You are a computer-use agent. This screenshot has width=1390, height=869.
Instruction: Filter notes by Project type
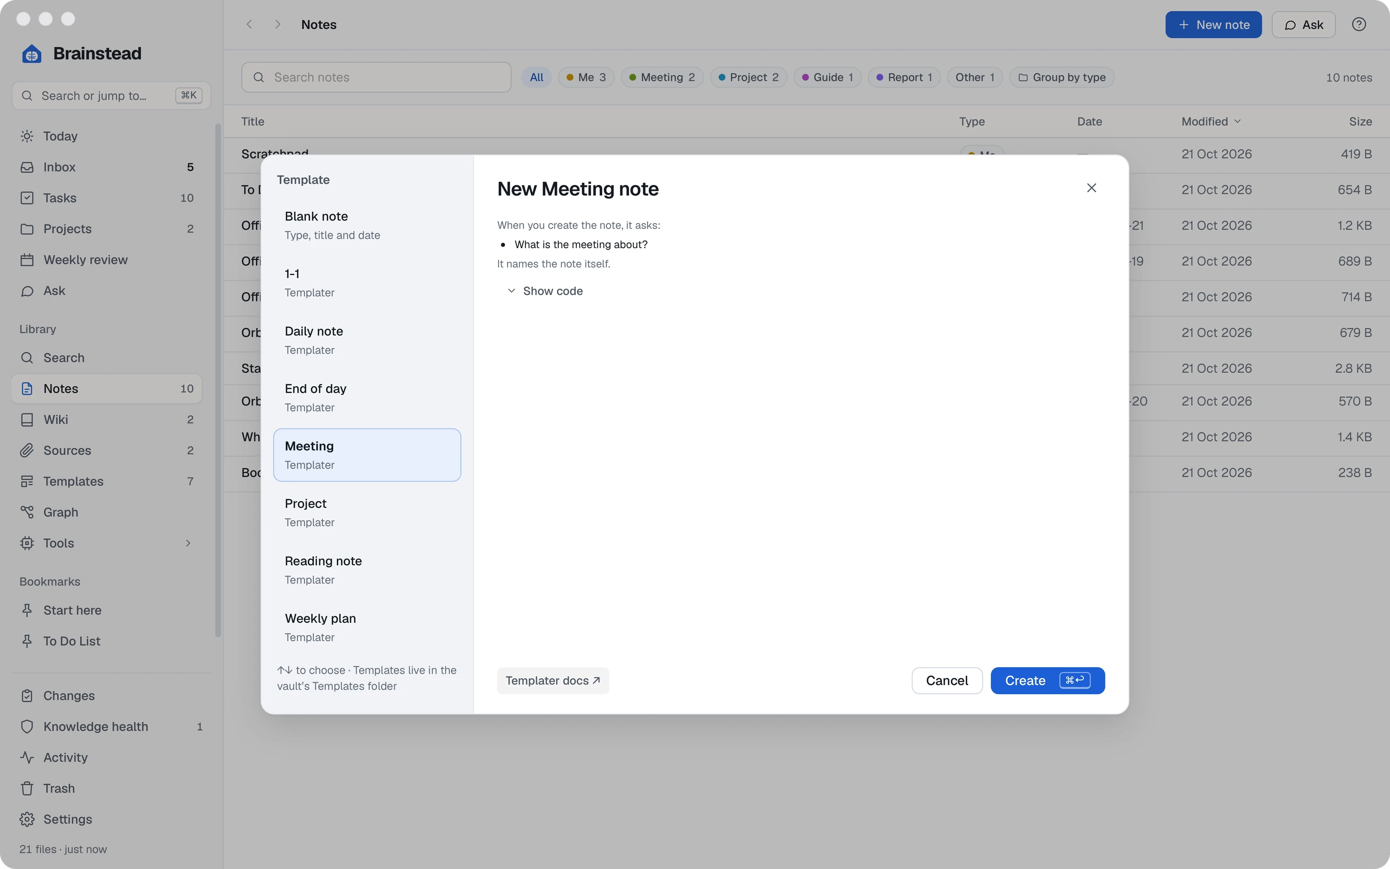(749, 78)
